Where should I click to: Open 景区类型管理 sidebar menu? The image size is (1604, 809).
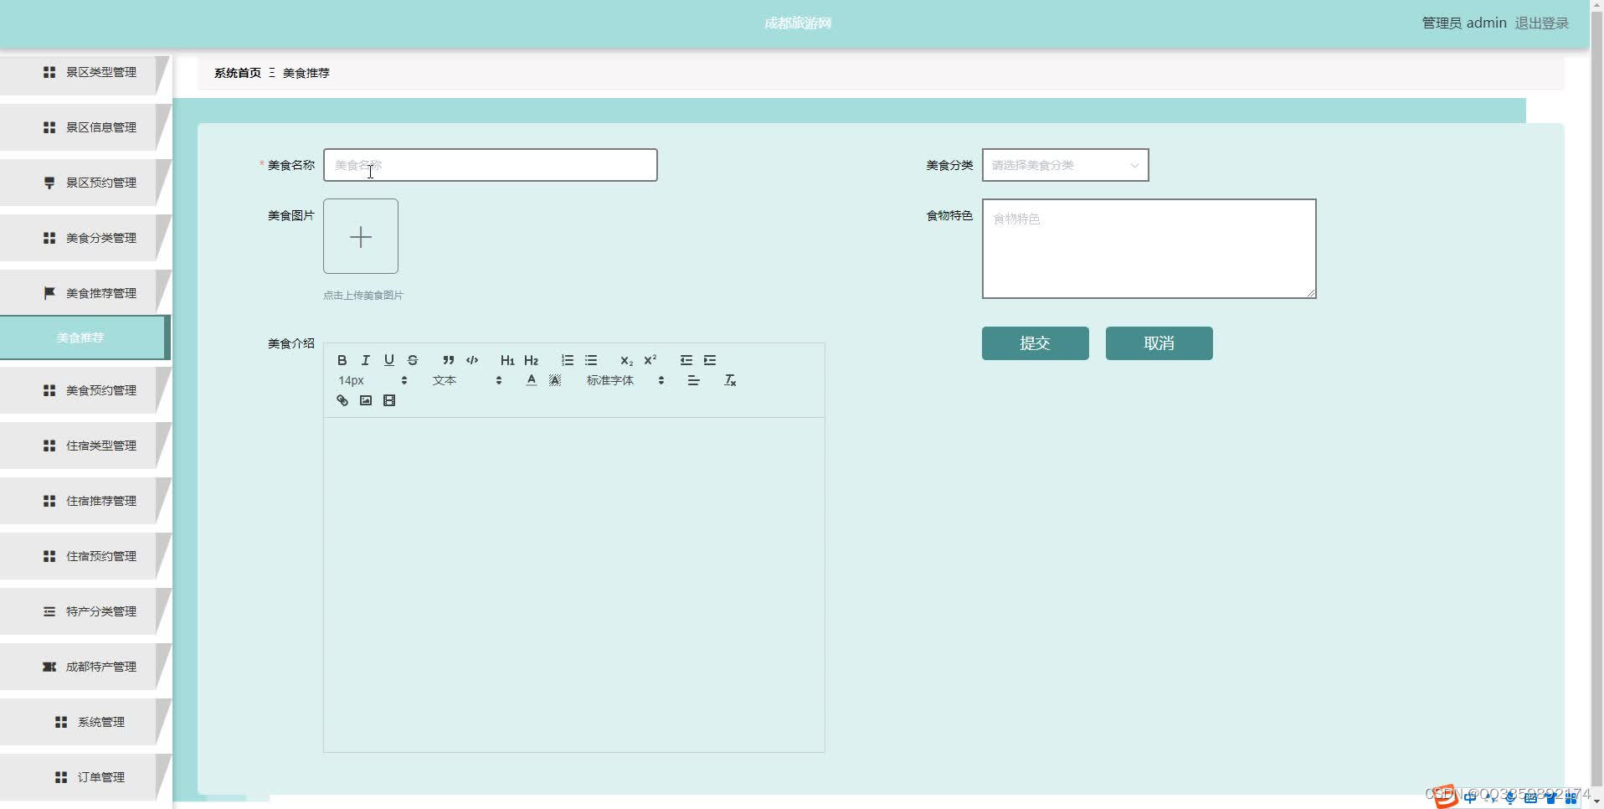85,72
